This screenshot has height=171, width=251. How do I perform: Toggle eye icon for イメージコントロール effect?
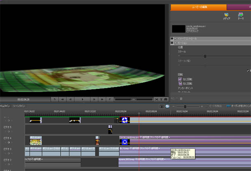pos(172,39)
